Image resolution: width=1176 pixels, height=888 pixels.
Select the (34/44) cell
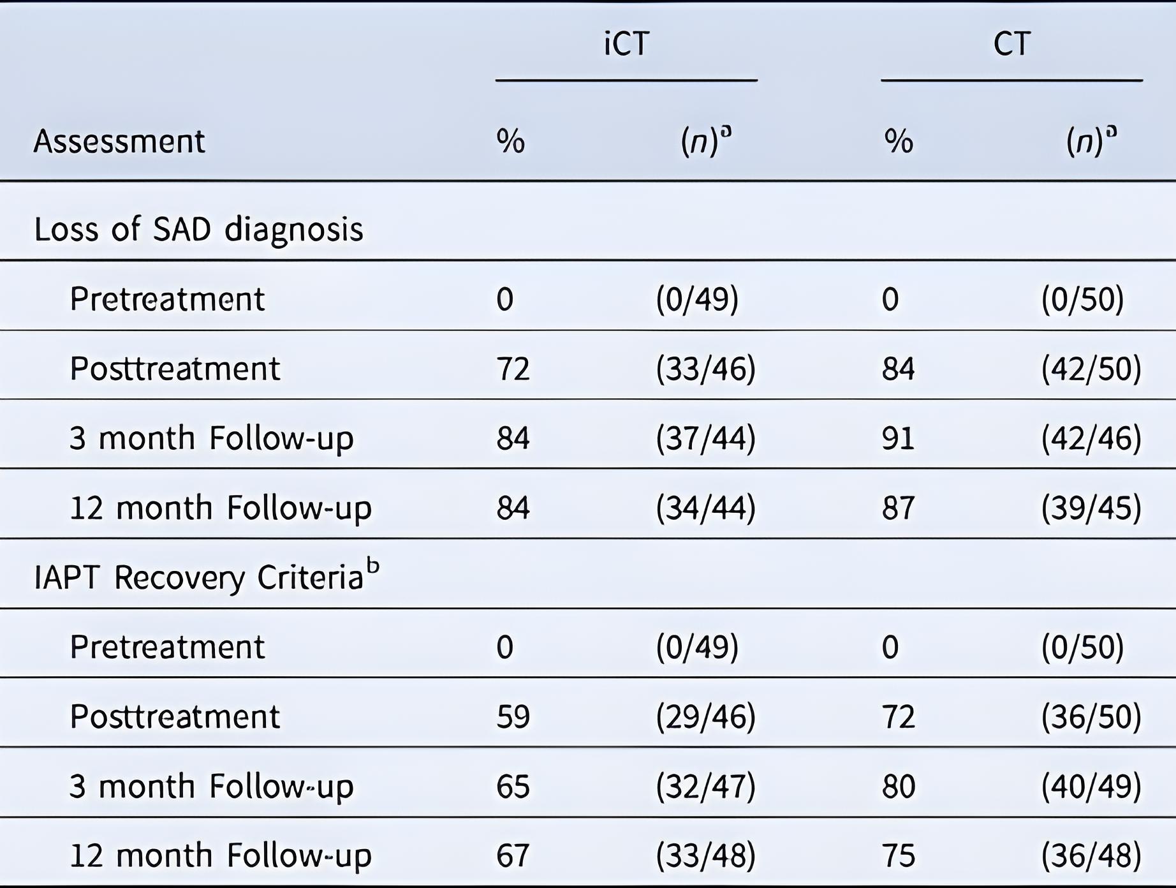click(x=705, y=508)
